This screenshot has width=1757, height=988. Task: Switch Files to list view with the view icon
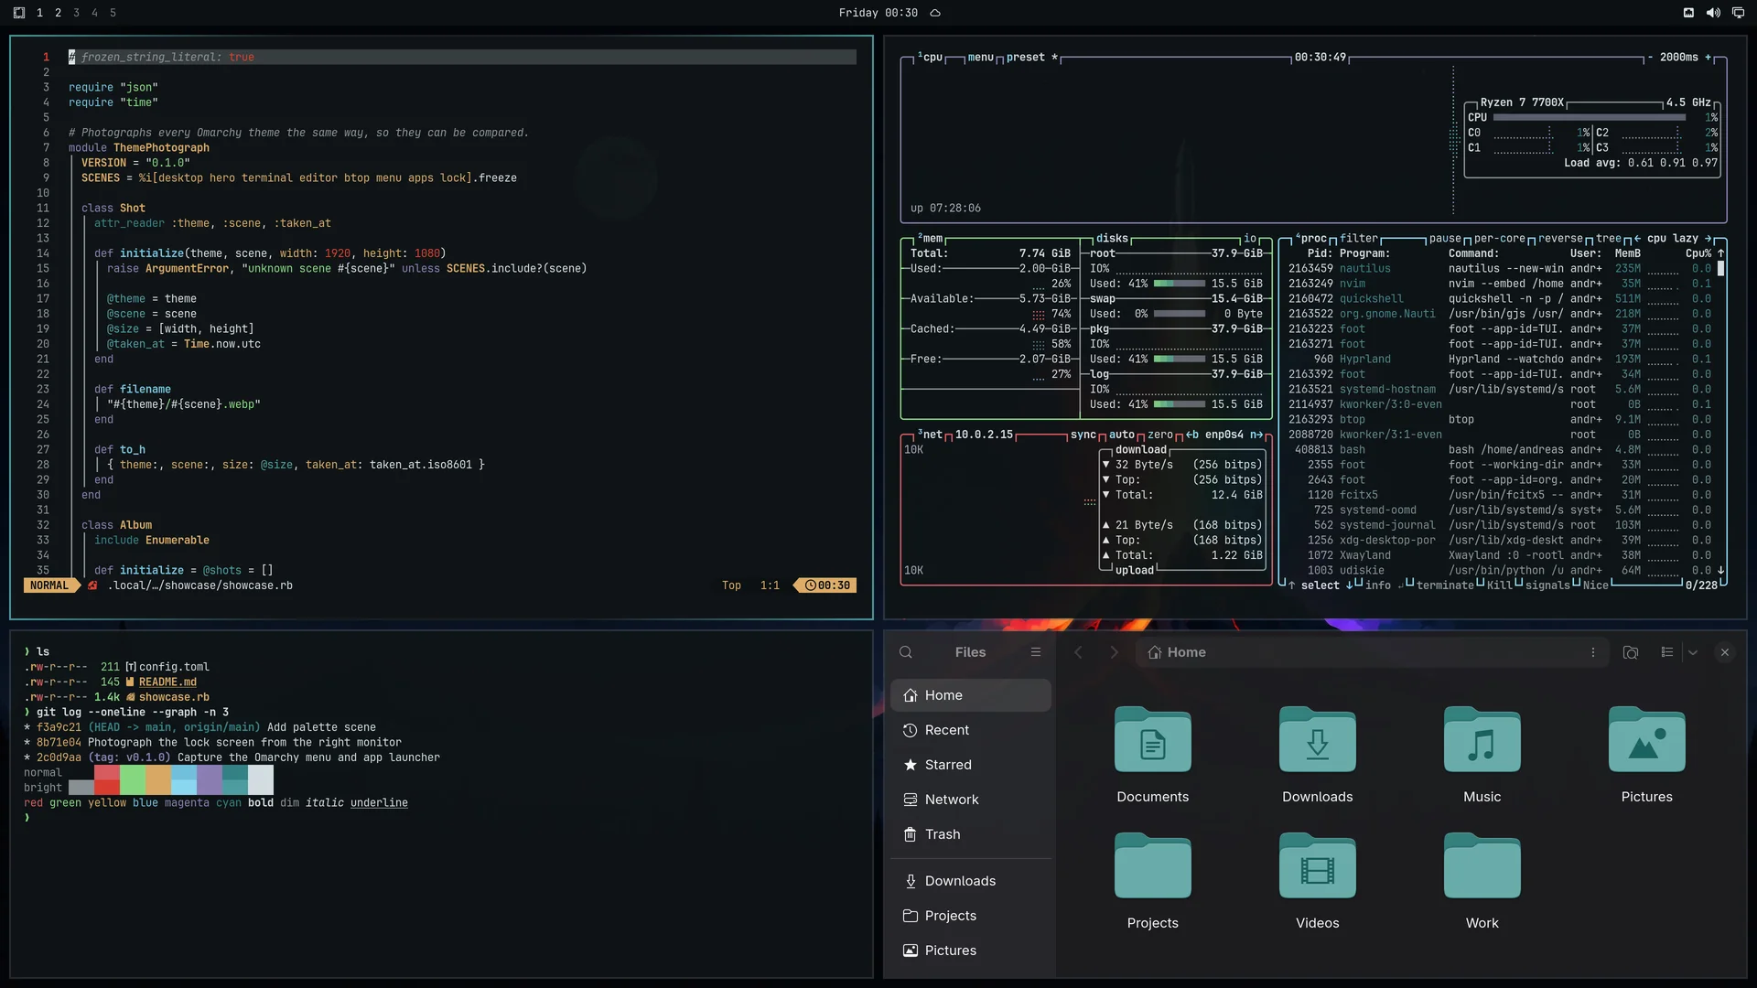[1667, 652]
